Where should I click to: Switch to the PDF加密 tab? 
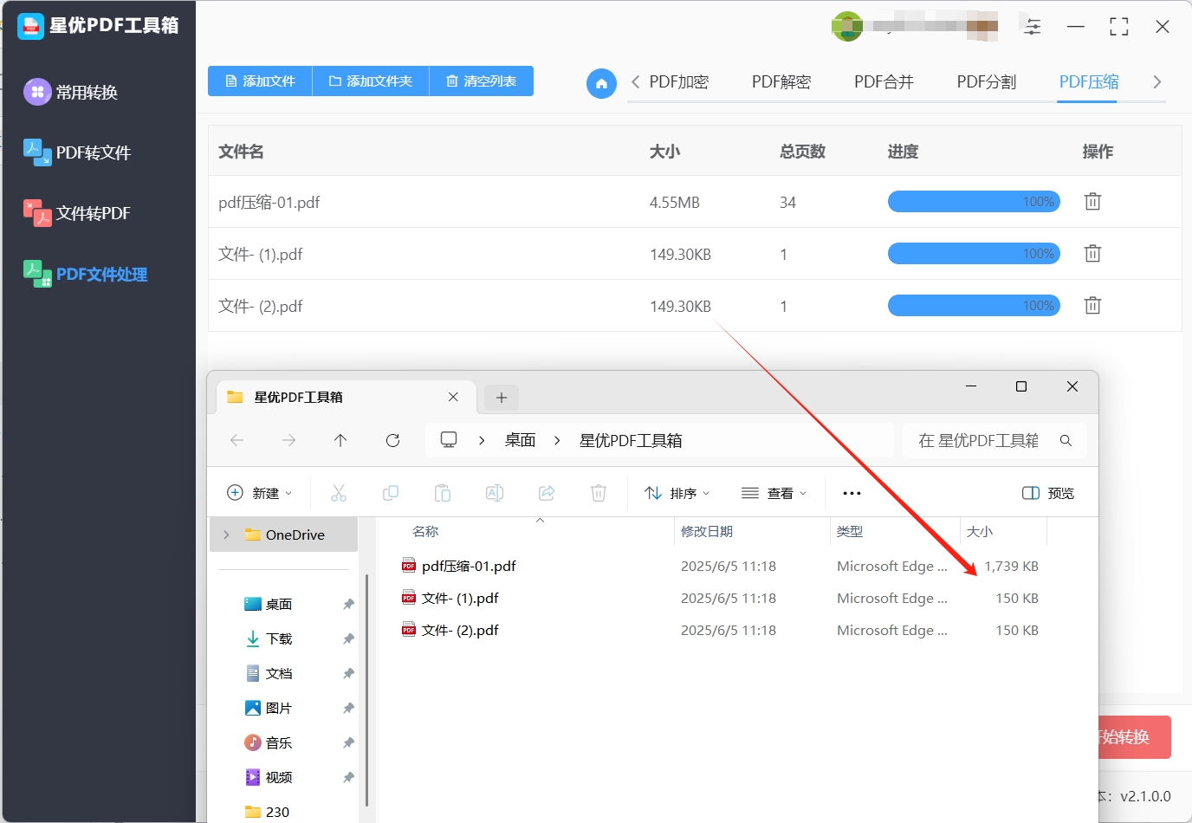679,82
